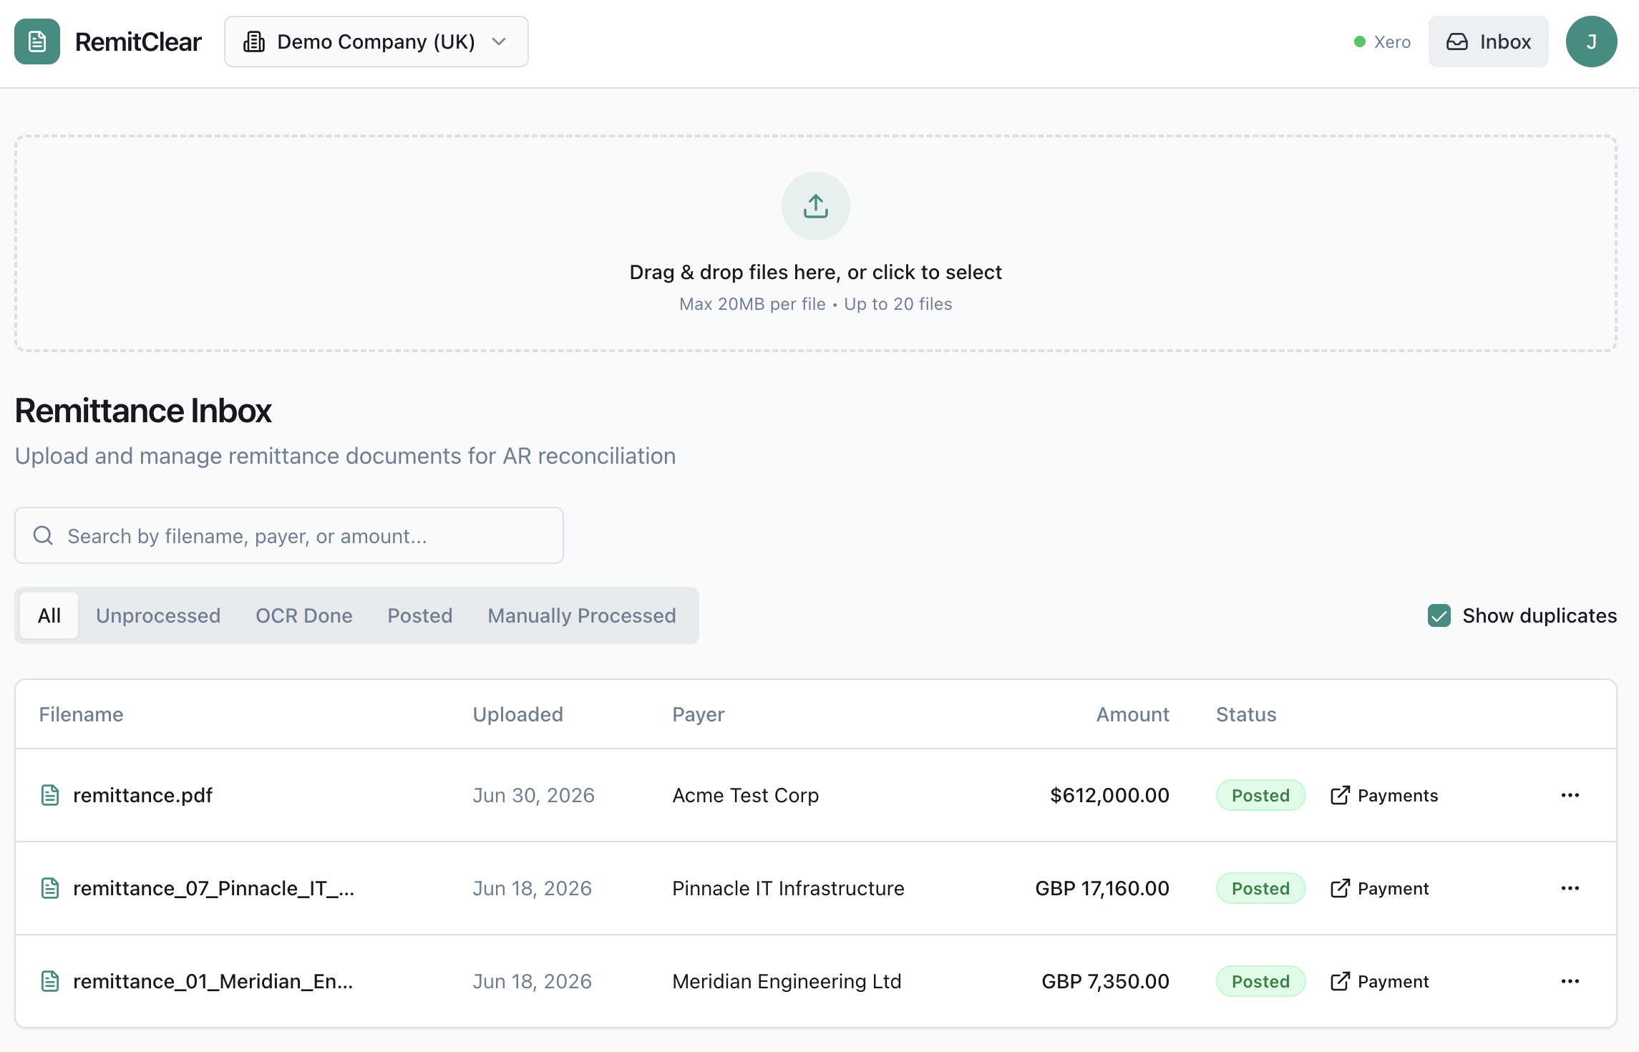Open more options for Pinnacle IT Infrastructure row
Screen dimensions: 1639x1052
[1570, 888]
